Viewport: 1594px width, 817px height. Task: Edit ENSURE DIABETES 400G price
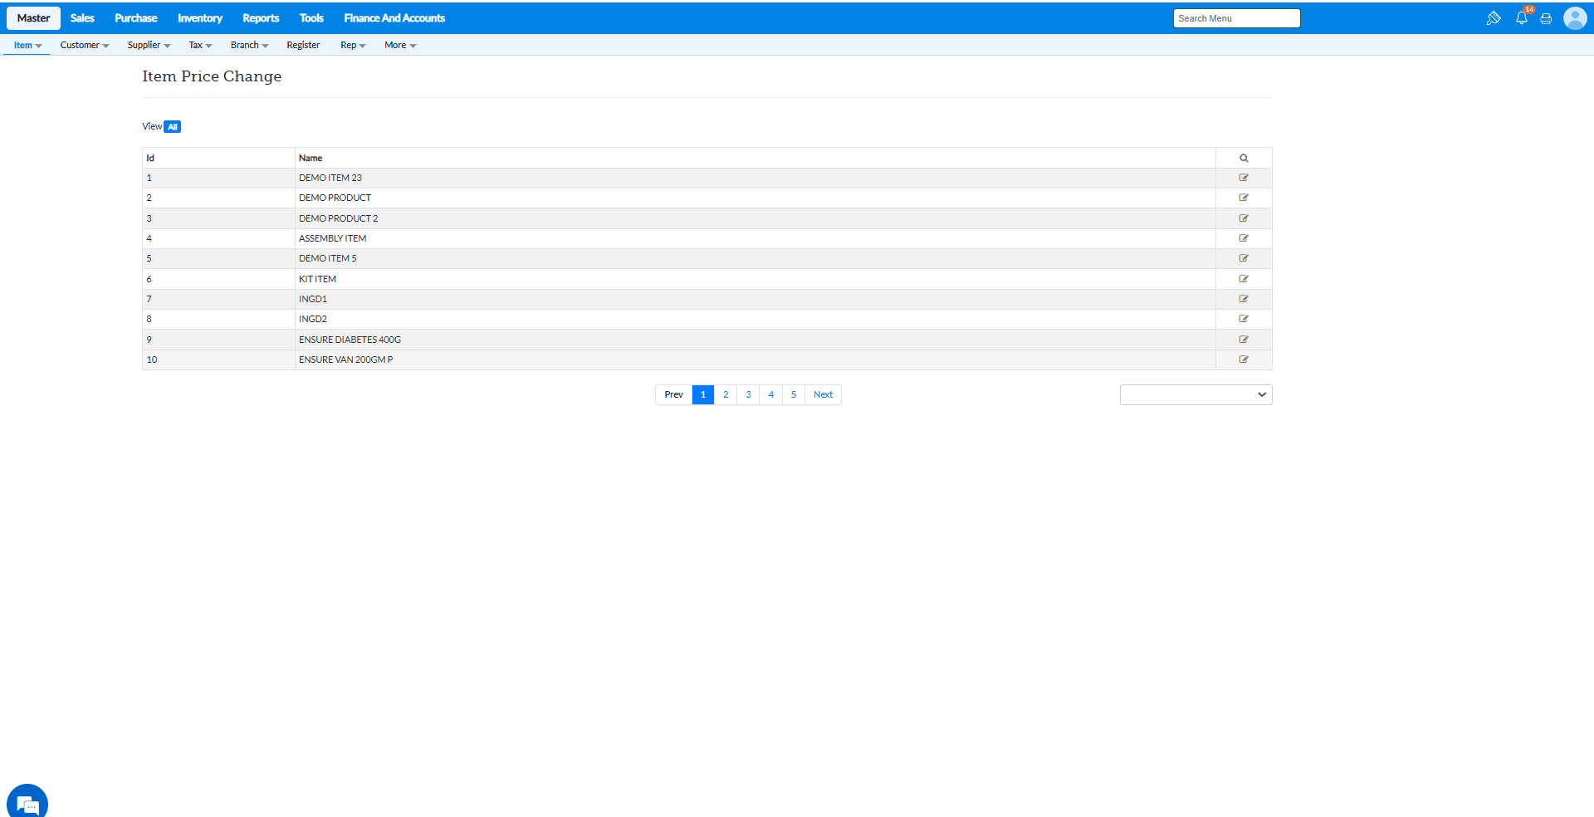tap(1244, 340)
